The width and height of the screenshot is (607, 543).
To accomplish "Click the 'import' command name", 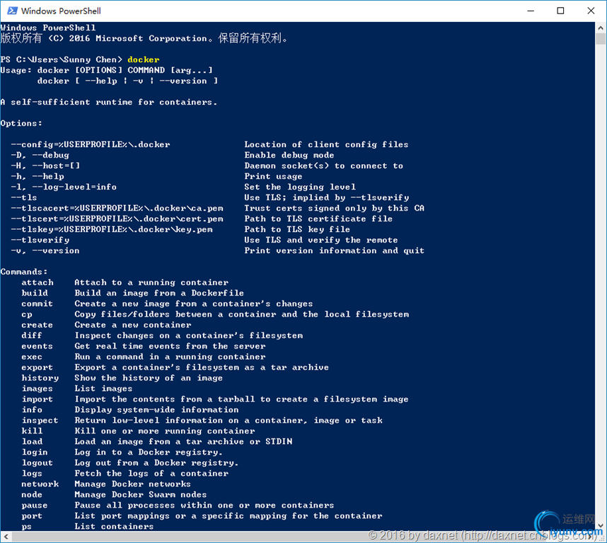I will tap(37, 399).
